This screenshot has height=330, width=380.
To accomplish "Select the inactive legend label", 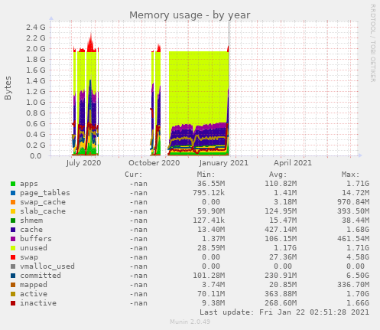I will tap(38, 303).
